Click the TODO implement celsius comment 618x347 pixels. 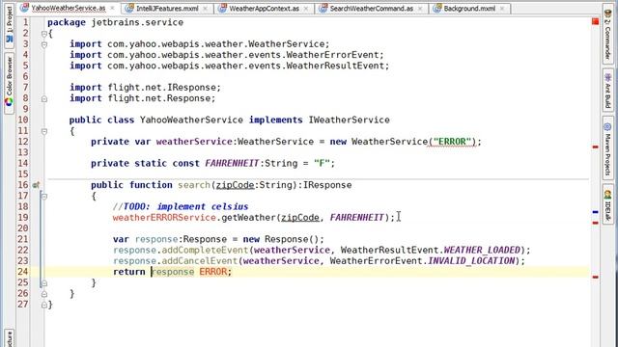tap(181, 206)
